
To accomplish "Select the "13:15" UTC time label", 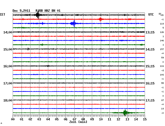I will click(x=150, y=32).
